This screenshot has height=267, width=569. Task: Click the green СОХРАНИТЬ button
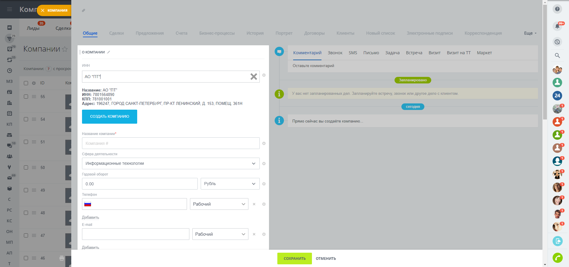pos(295,259)
